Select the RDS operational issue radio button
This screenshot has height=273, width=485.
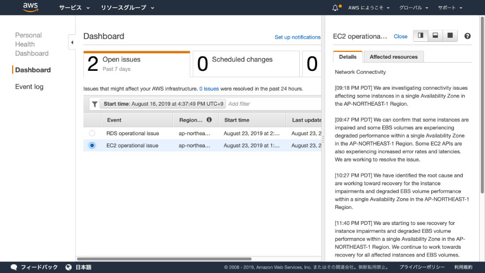point(92,133)
